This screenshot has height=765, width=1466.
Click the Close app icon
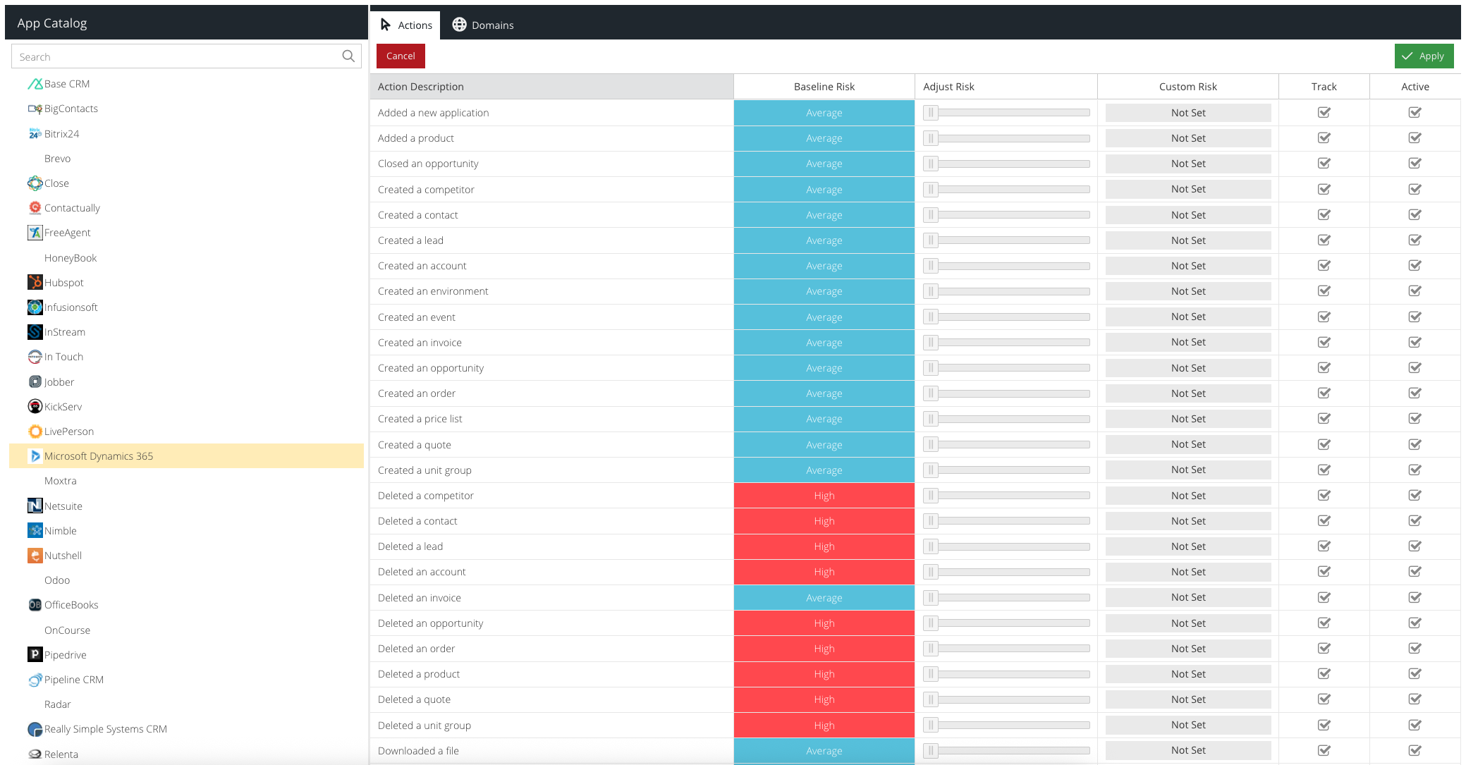point(35,183)
